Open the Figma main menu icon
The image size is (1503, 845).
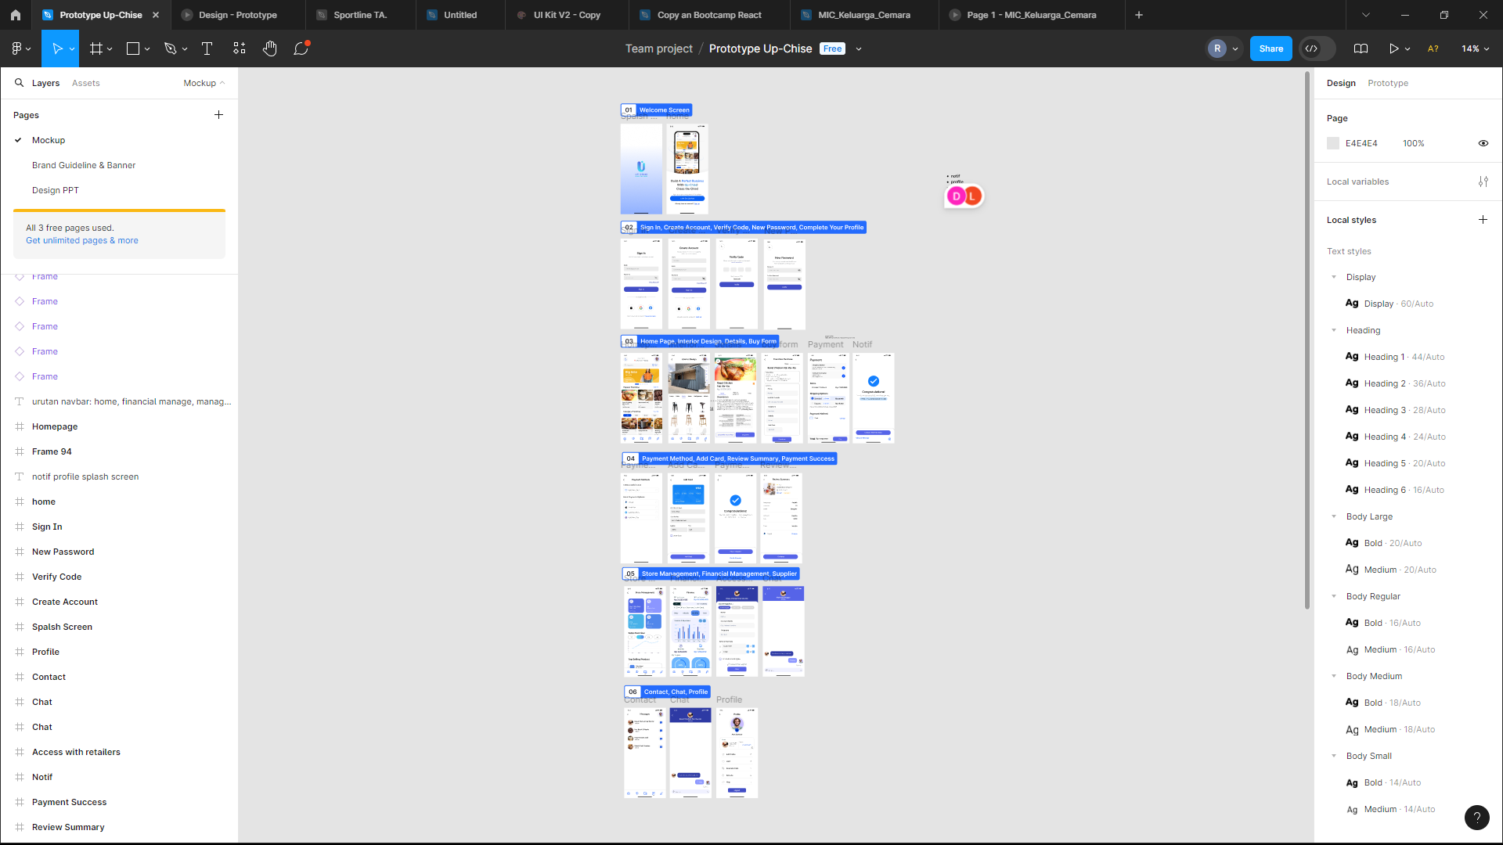[17, 49]
